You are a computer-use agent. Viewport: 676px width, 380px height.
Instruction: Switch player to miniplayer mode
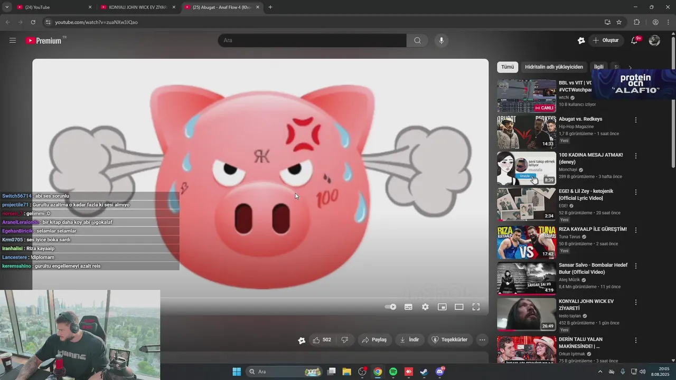click(442, 307)
